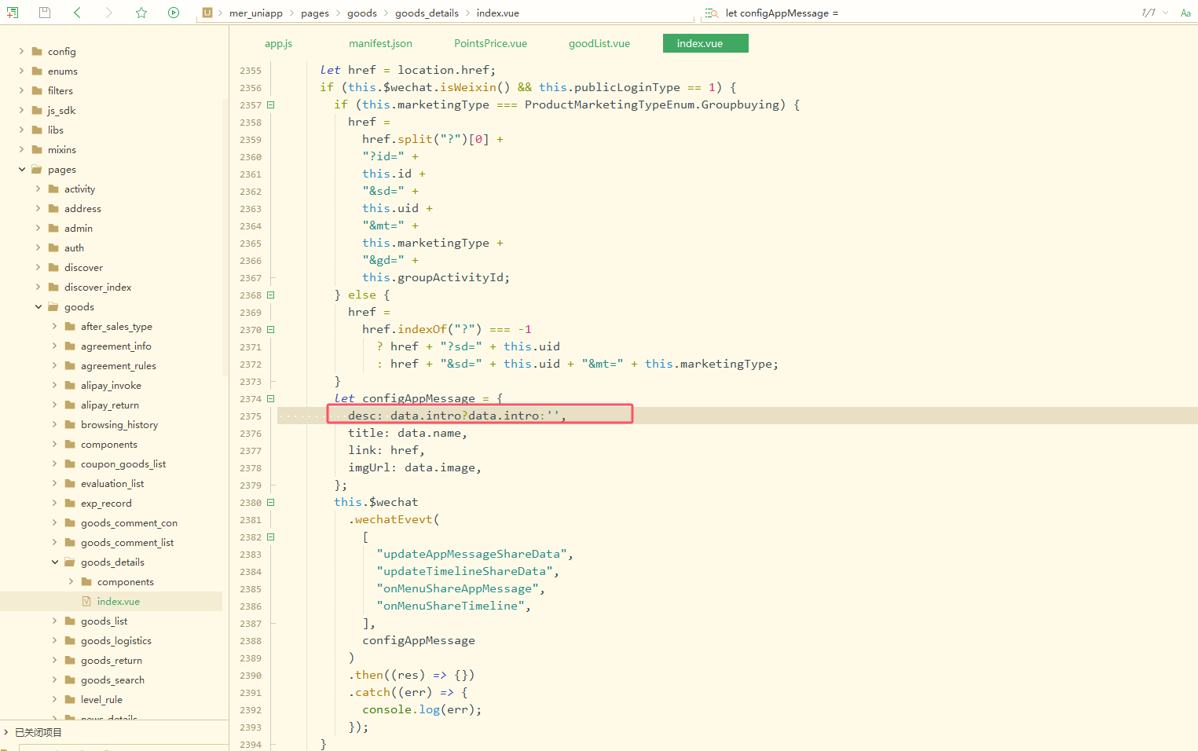Click mer_uniapp in the breadcrumb
Viewport: 1198px width, 751px height.
point(256,13)
